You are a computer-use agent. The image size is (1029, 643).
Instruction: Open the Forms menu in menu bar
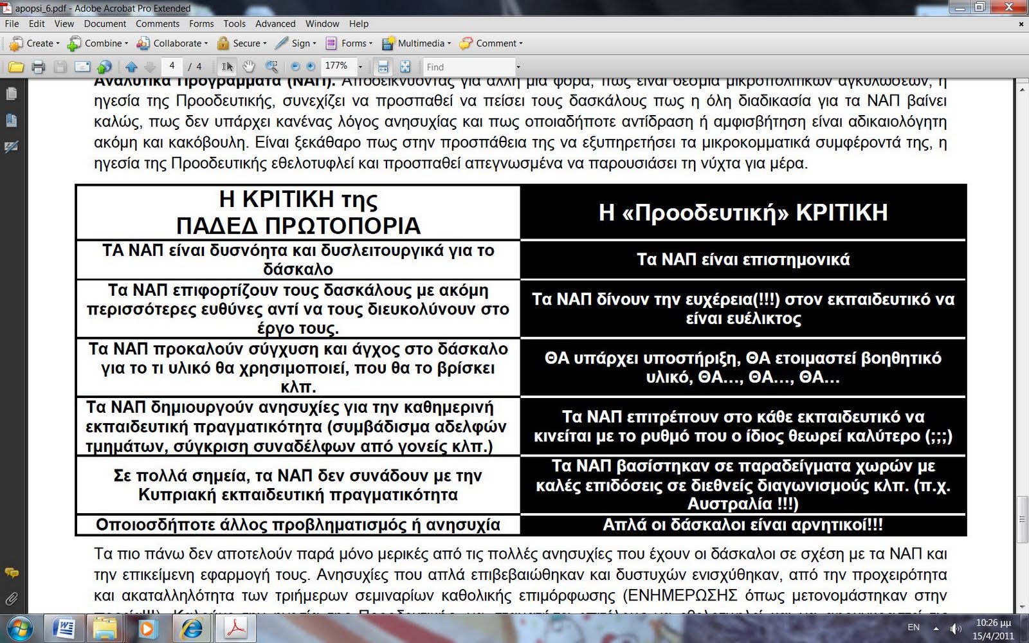[201, 24]
